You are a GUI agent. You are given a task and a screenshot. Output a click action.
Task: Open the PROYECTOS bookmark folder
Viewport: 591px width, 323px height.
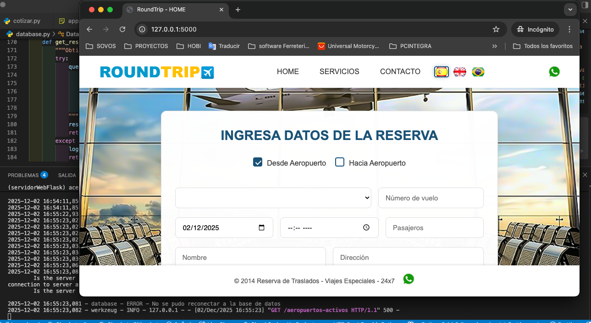point(146,46)
